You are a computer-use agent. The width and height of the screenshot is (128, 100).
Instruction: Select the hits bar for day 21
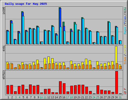(x=82, y=31)
